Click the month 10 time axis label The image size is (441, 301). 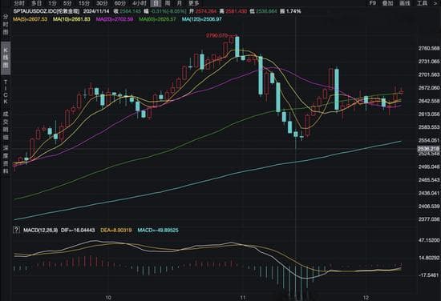point(108,298)
